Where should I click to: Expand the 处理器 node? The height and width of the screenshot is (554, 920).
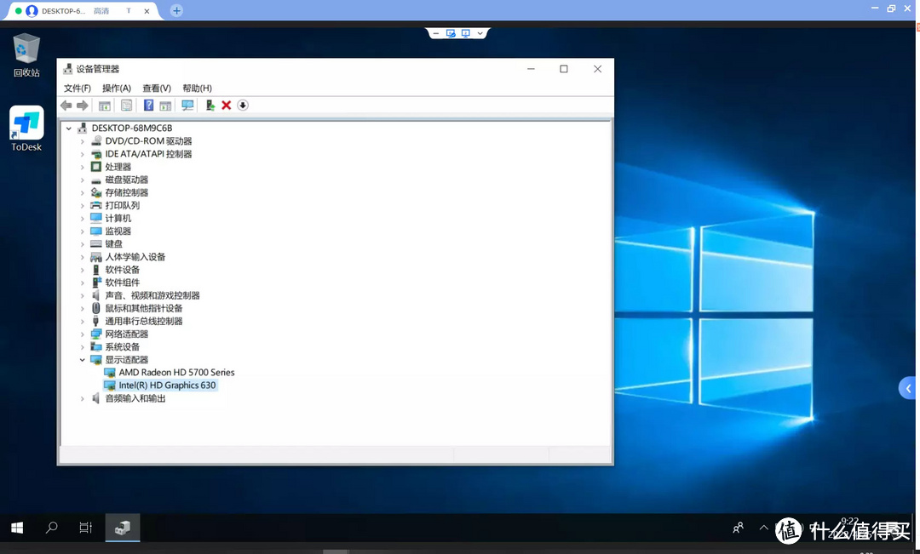click(x=82, y=167)
